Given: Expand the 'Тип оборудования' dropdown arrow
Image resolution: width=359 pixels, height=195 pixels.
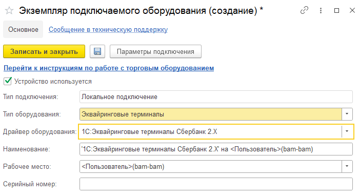Looking at the screenshot, I should point(347,114).
